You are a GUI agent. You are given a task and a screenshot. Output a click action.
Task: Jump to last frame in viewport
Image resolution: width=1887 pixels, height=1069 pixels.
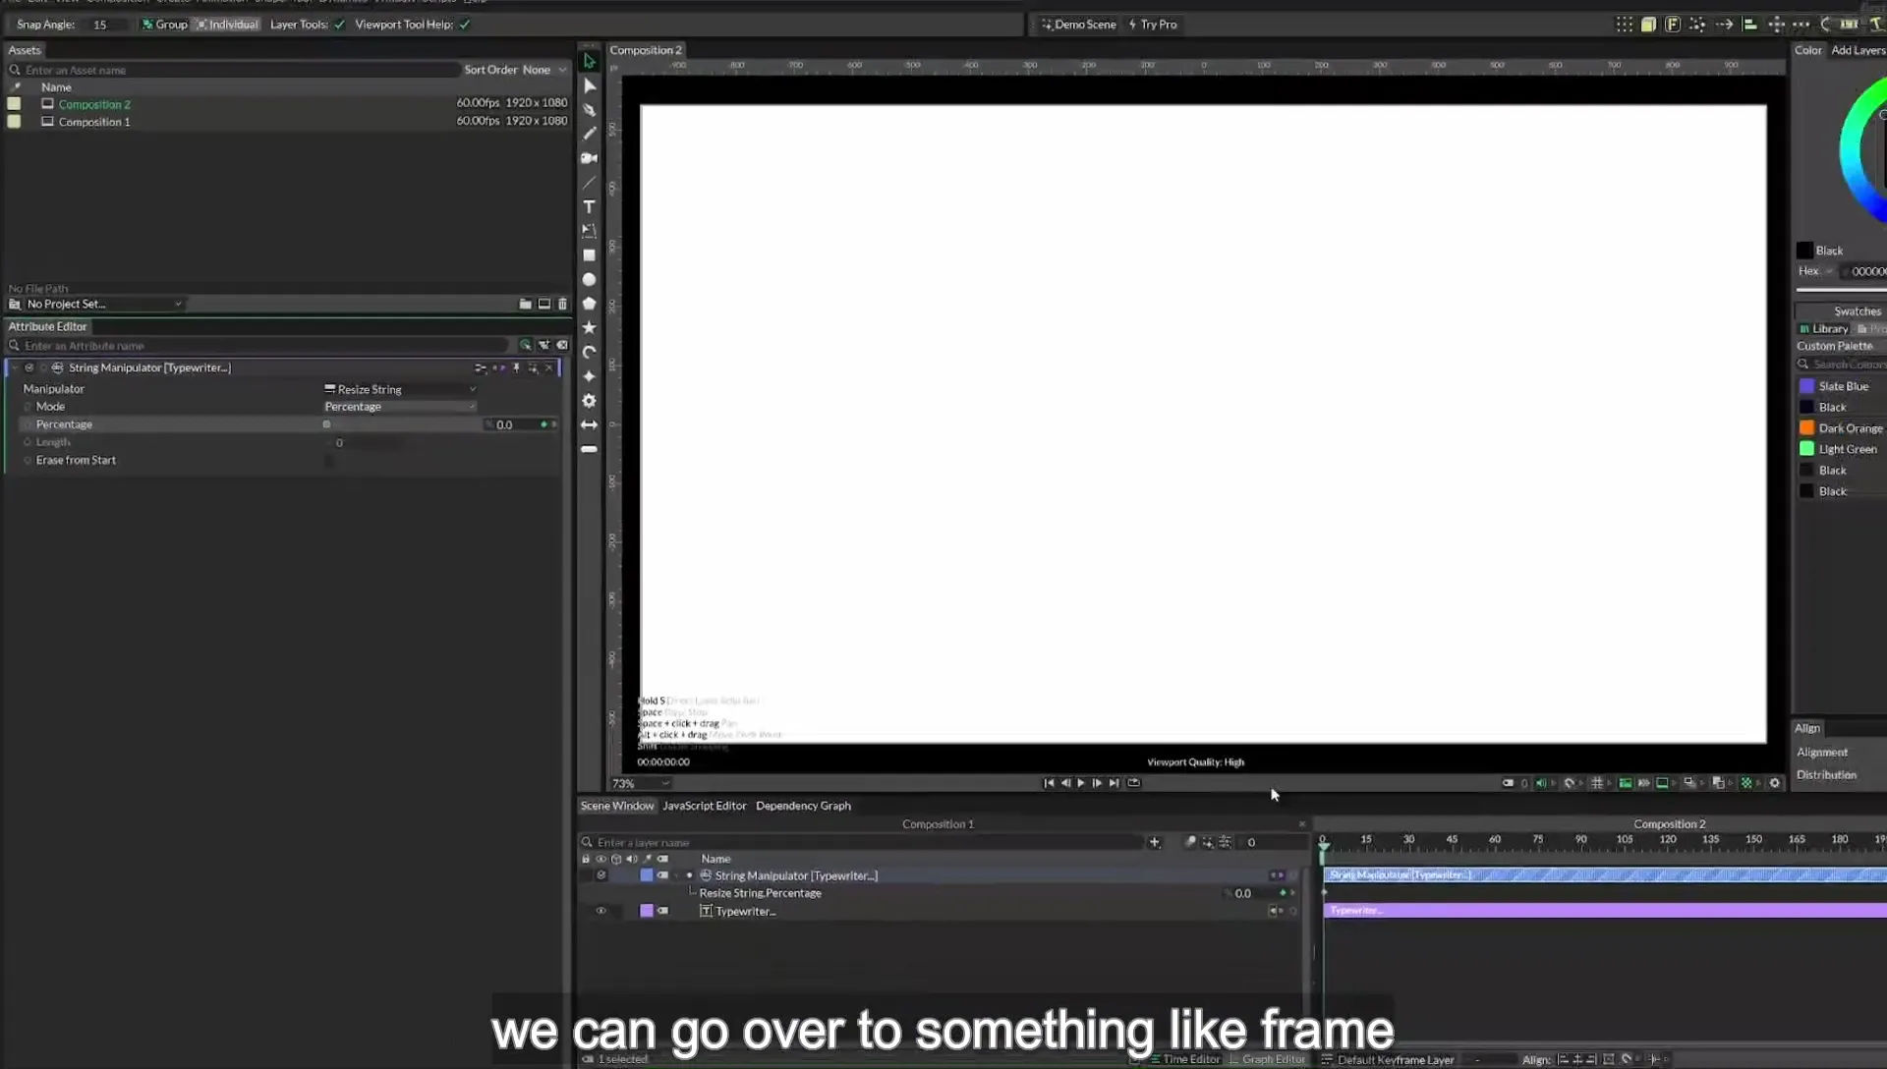pos(1114,783)
